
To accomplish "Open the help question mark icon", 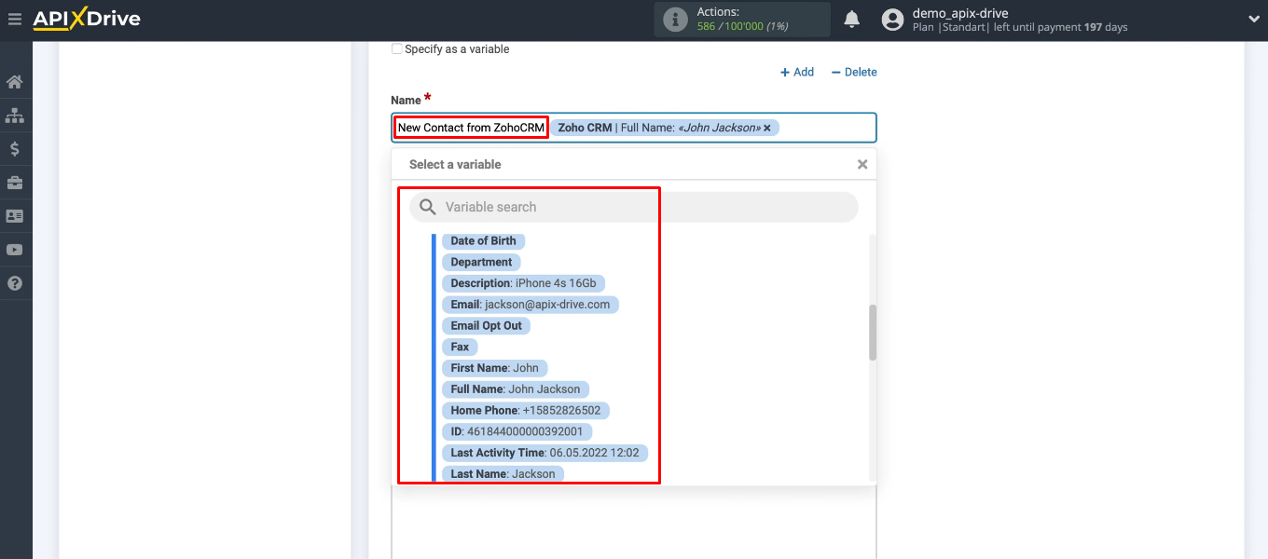I will click(x=16, y=282).
